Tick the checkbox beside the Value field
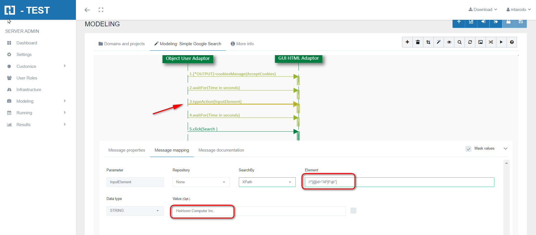Viewport: 536px width, 235px height. [x=353, y=210]
